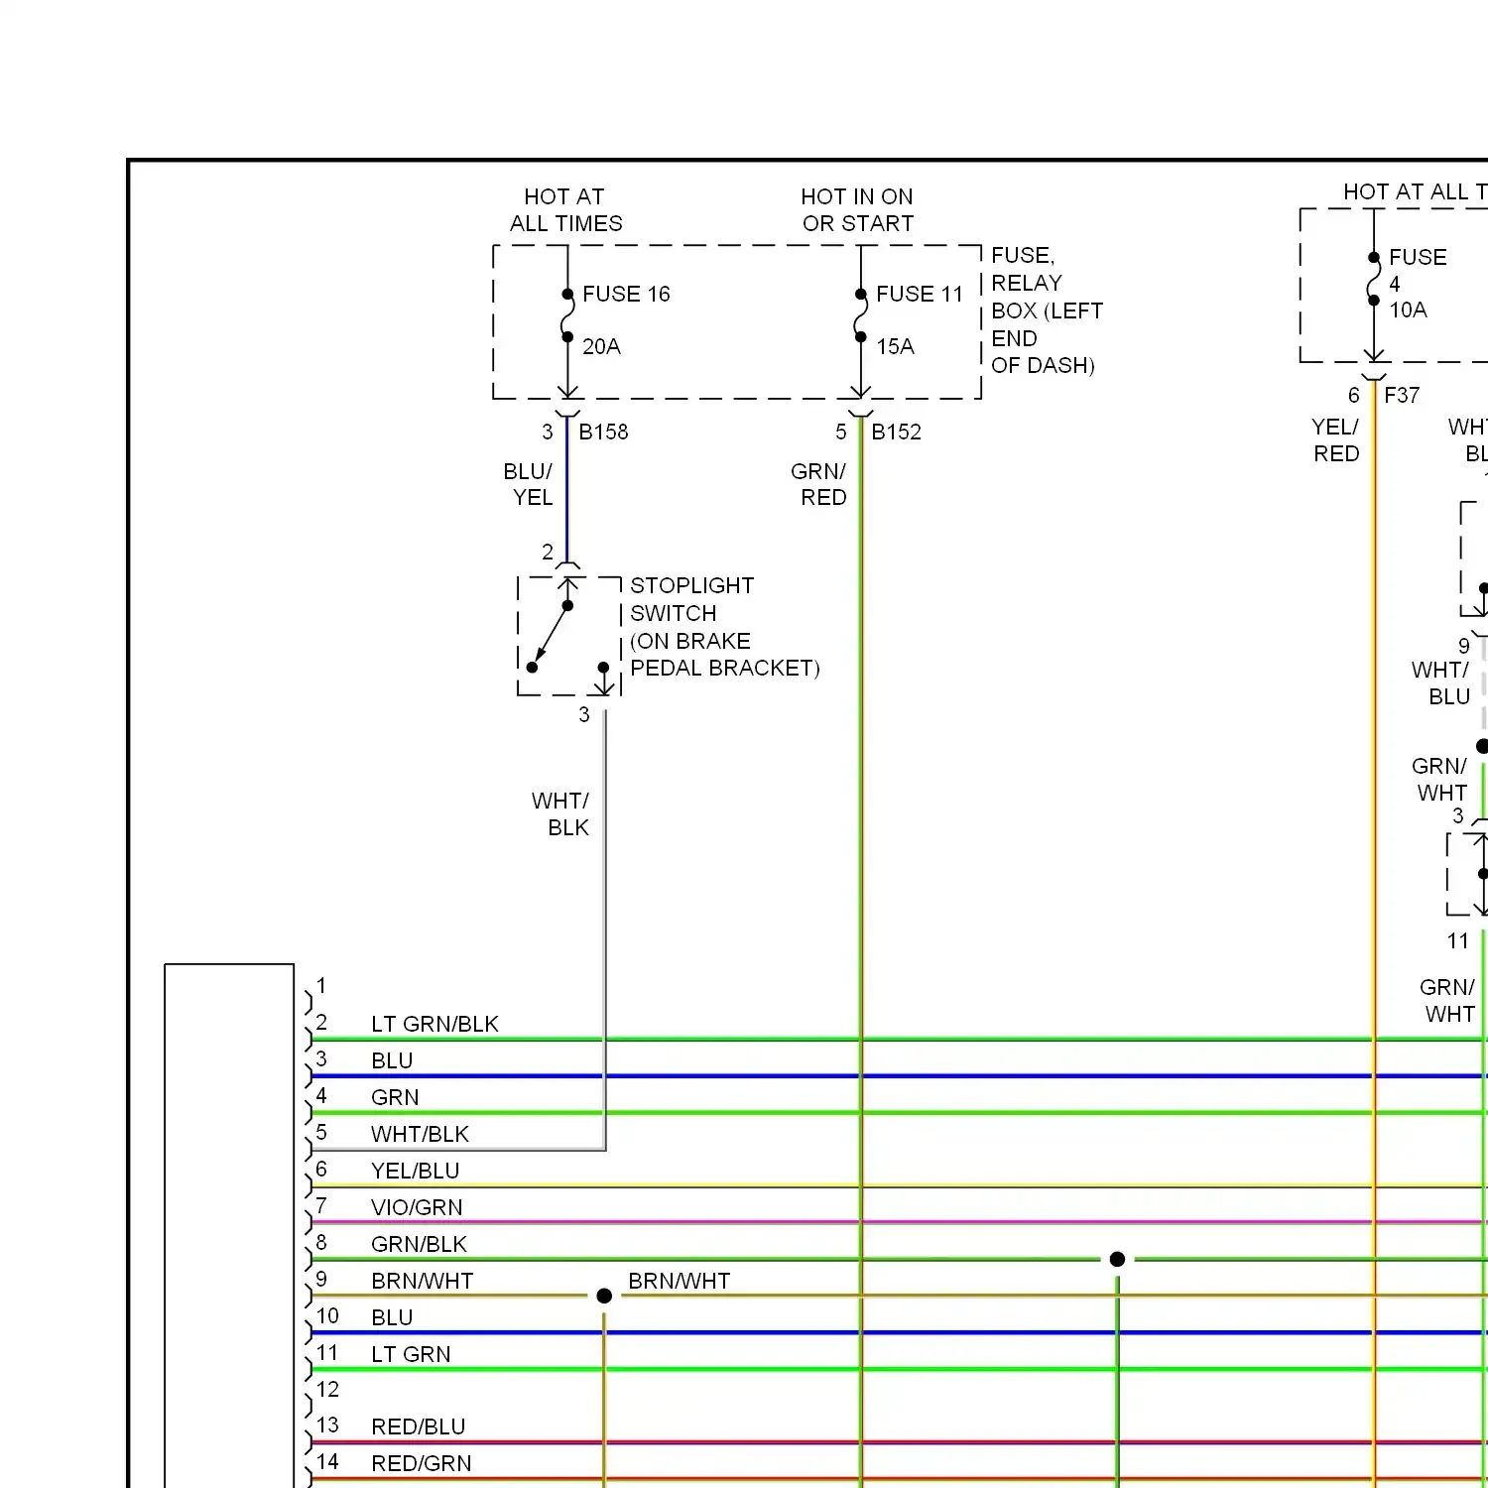Image resolution: width=1488 pixels, height=1488 pixels.
Task: Click the YEL/RED wire label
Action: [x=1335, y=440]
